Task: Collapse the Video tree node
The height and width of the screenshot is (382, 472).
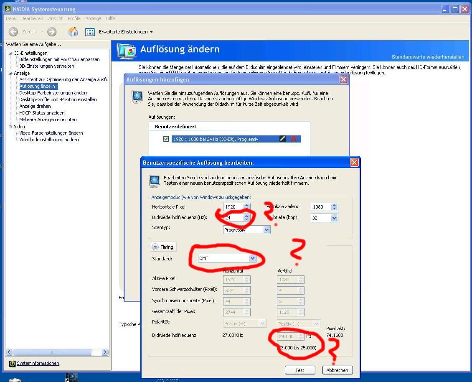Action: 10,127
